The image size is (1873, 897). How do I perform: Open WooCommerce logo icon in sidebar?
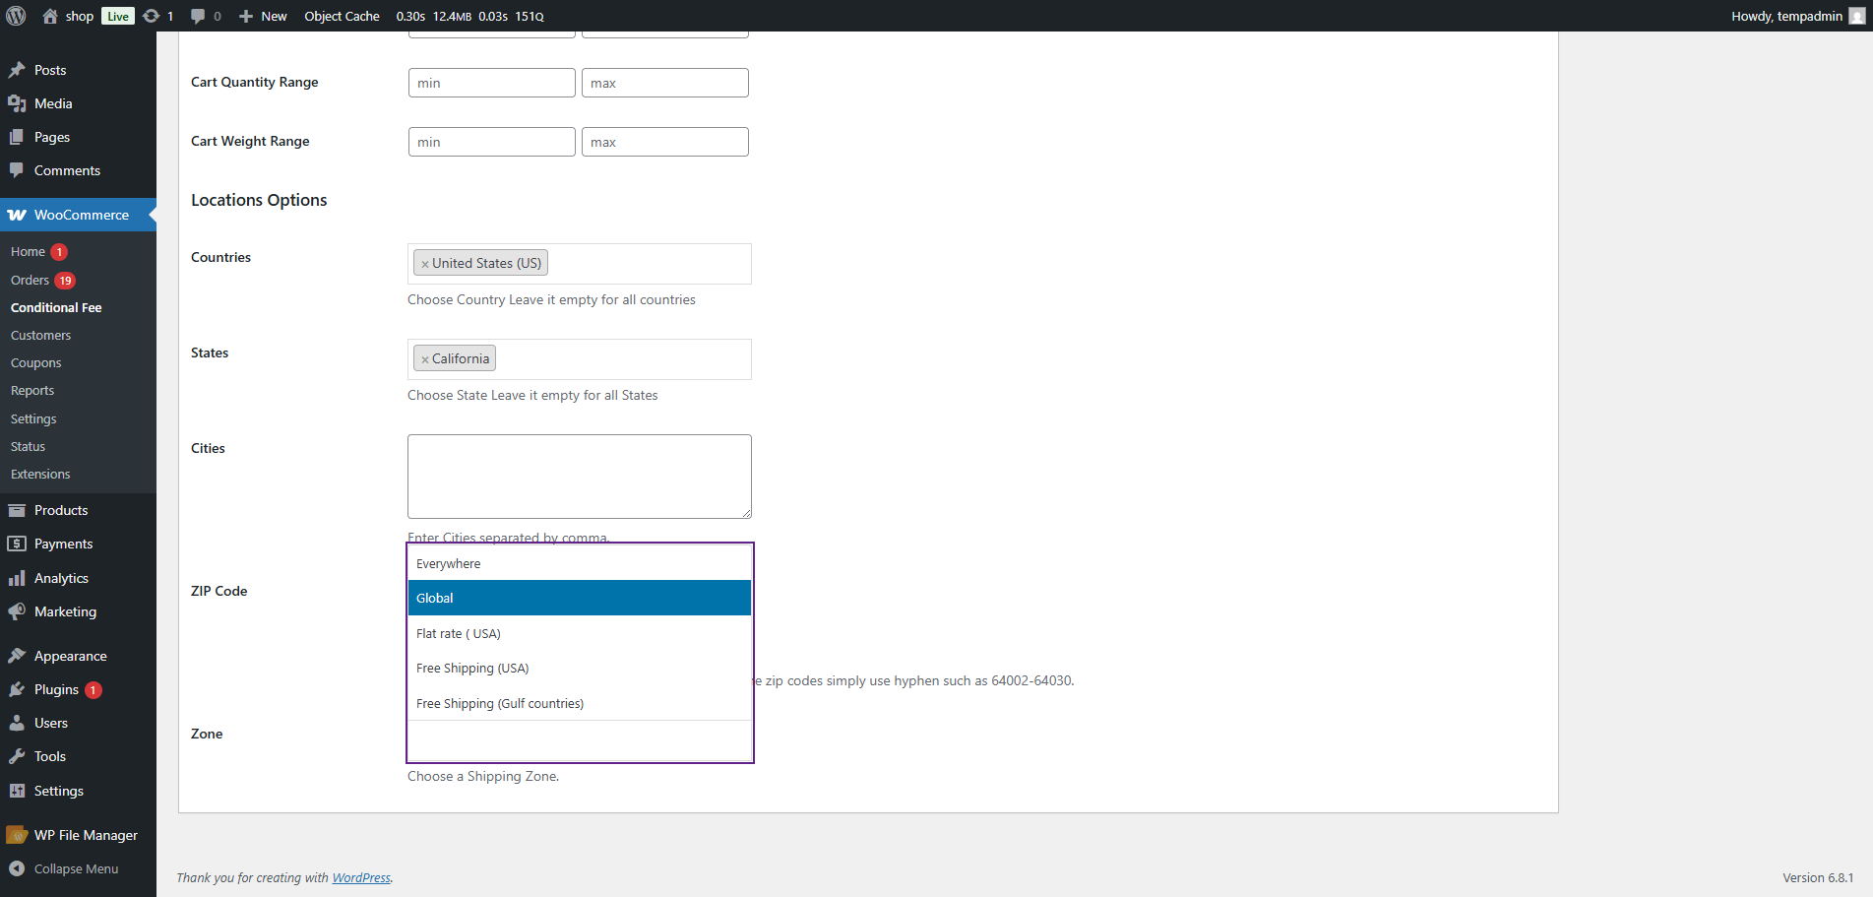click(x=17, y=215)
